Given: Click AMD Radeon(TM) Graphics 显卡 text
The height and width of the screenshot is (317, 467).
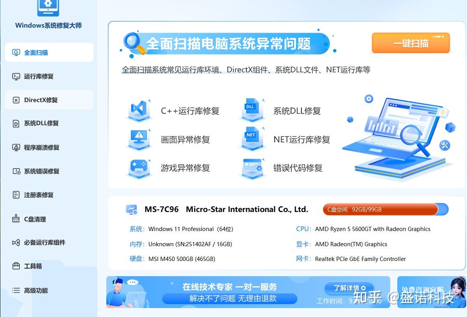Looking at the screenshot, I should click(x=351, y=244).
